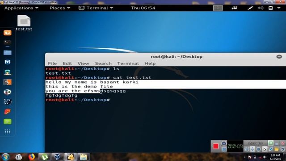
Task: Expand the Places dropdown in top bar
Action: point(60,8)
